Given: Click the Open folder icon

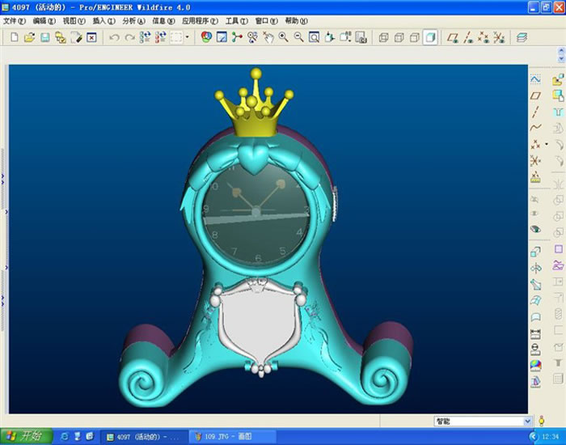Looking at the screenshot, I should point(28,37).
